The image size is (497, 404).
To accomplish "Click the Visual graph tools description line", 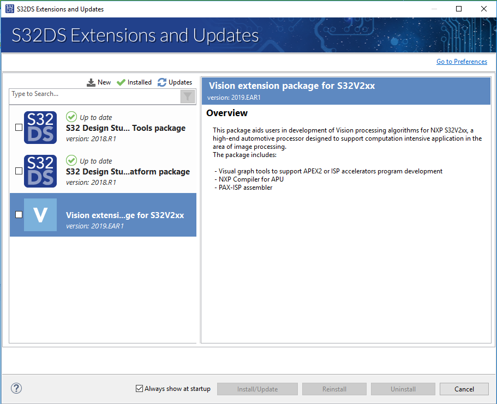I will (x=328, y=171).
